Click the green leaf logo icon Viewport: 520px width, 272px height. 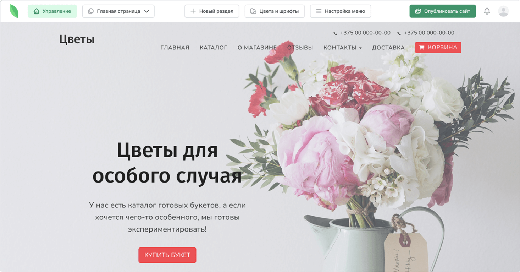[14, 11]
